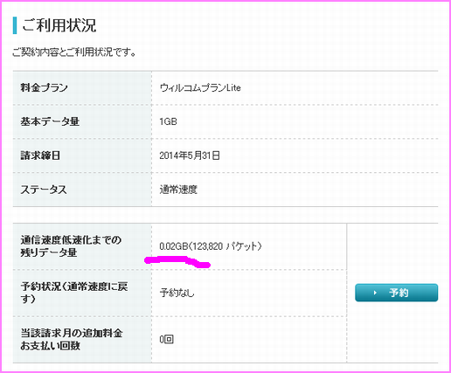This screenshot has height=373, width=451.
Task: Click the 請求締日 row label
Action: (40, 155)
